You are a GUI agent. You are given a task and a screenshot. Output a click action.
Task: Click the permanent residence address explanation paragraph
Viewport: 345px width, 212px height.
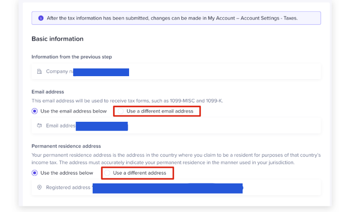(x=176, y=158)
